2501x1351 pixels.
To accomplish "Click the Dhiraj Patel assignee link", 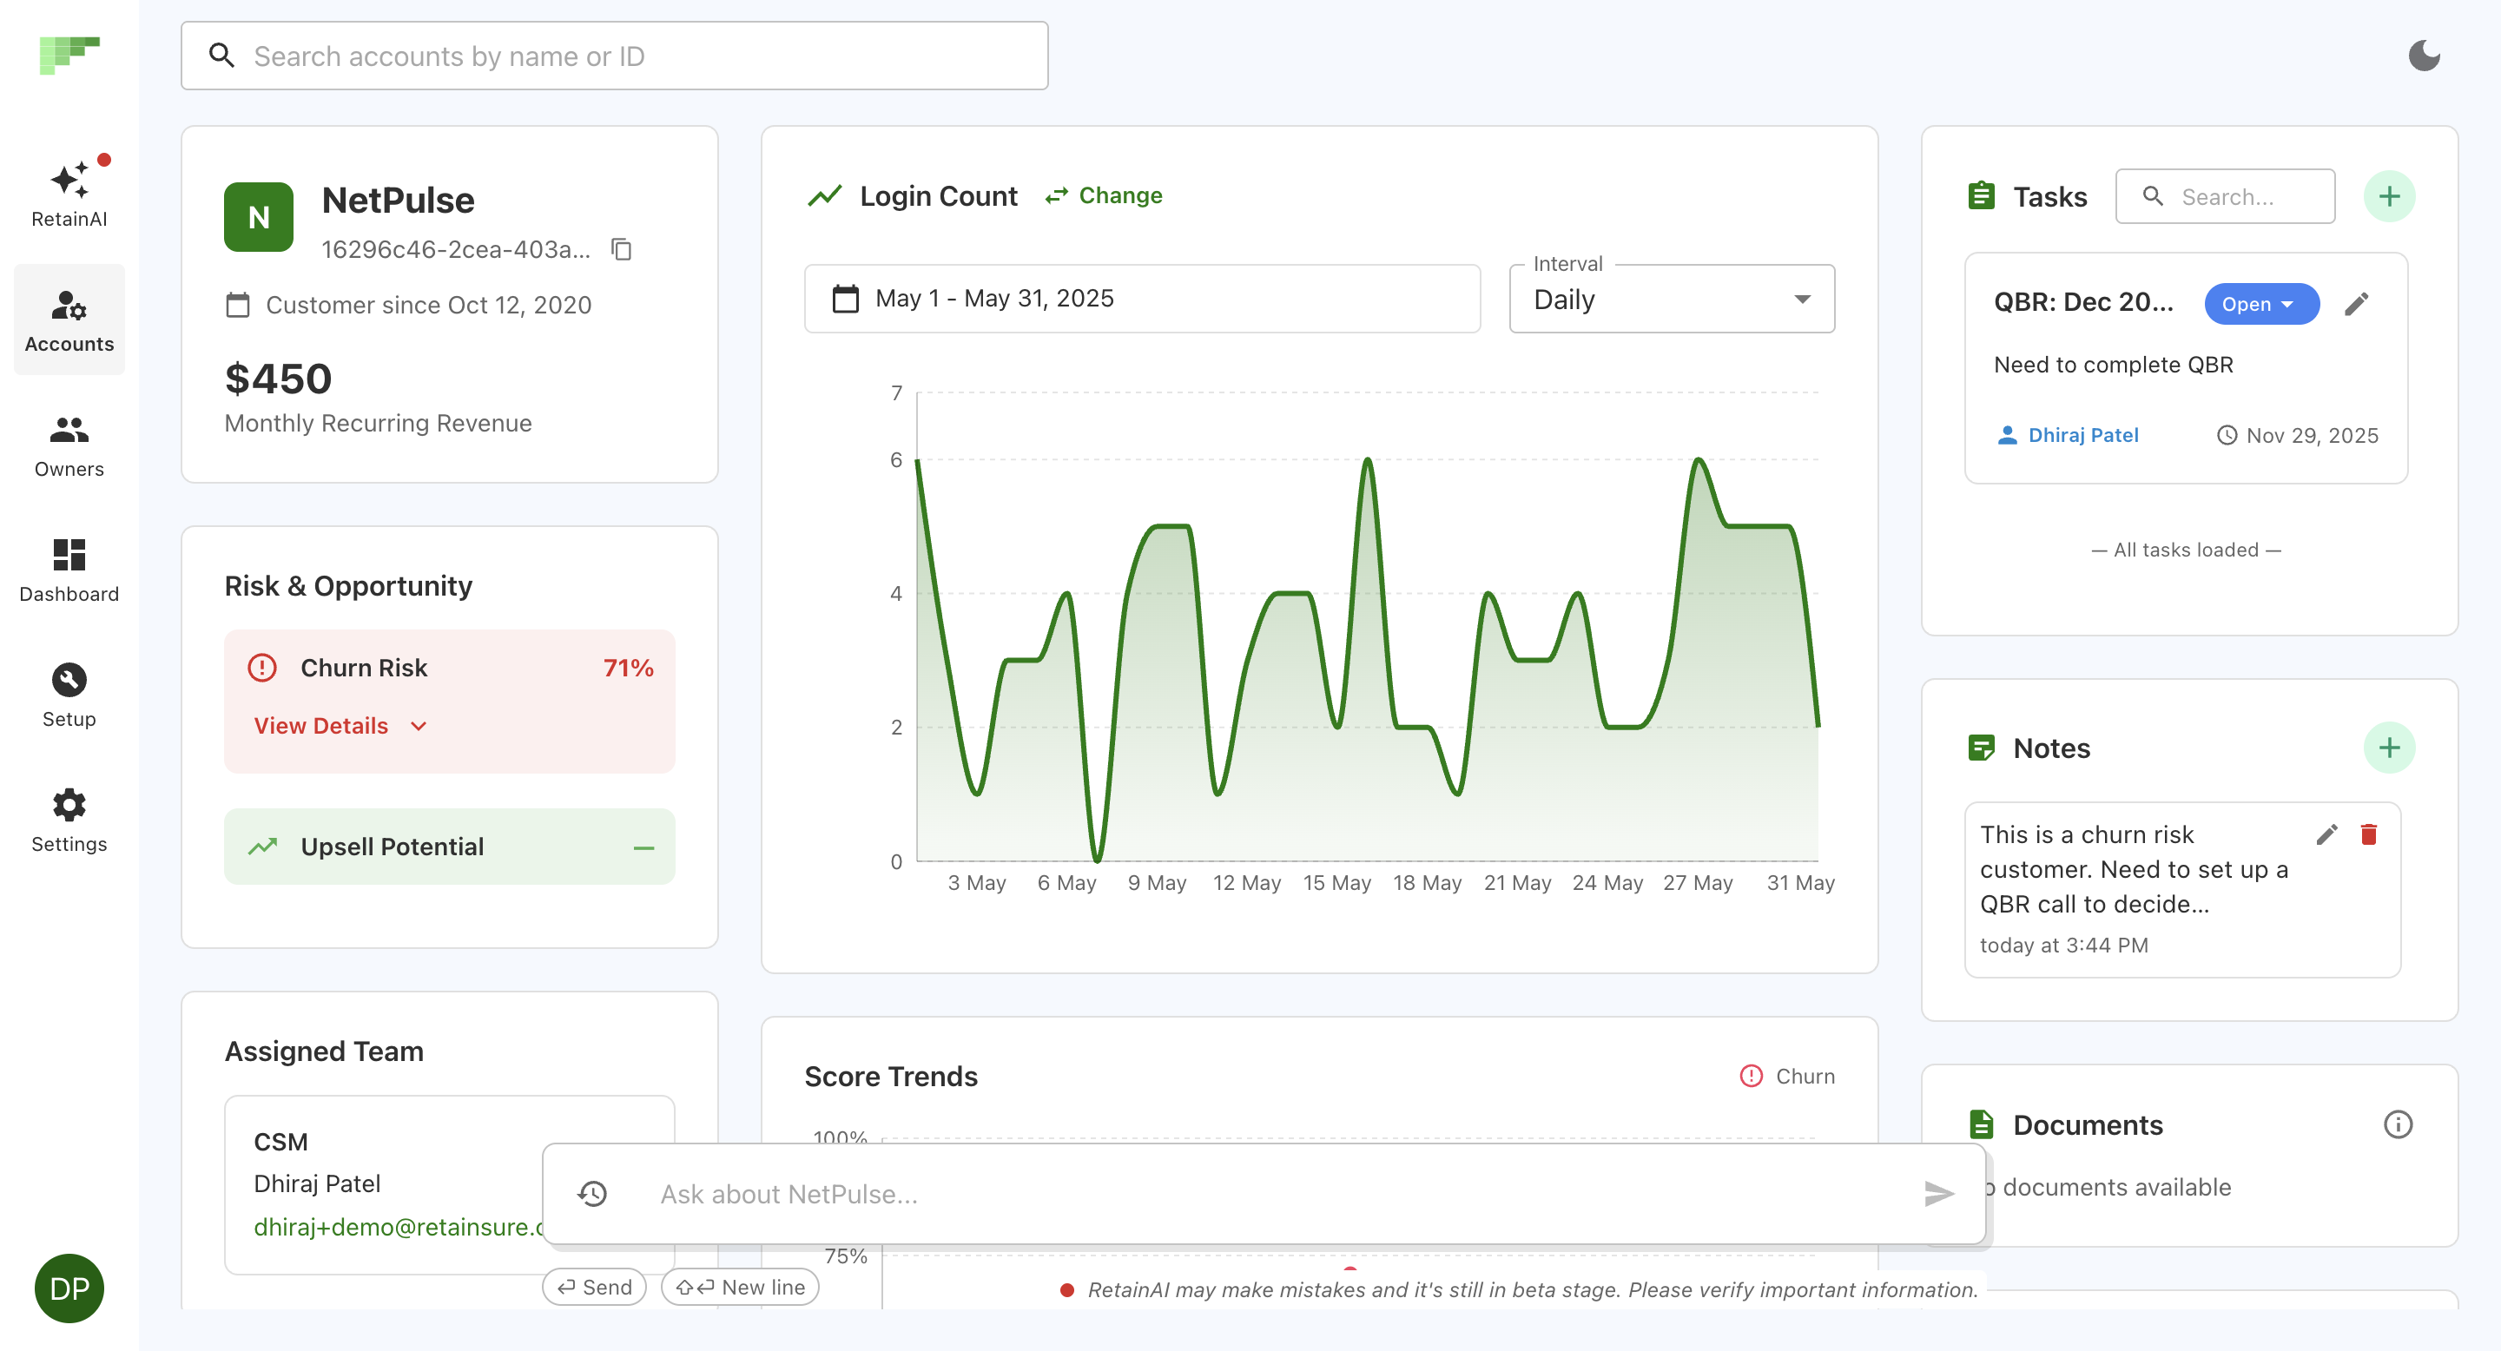I will click(2082, 436).
